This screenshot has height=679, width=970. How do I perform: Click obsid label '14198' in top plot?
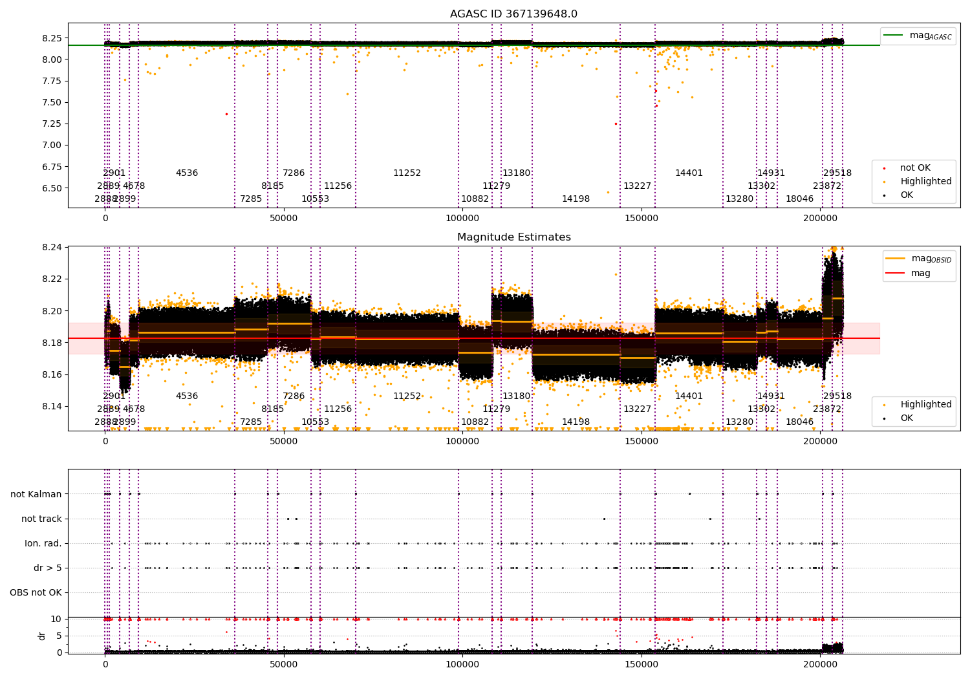point(576,199)
